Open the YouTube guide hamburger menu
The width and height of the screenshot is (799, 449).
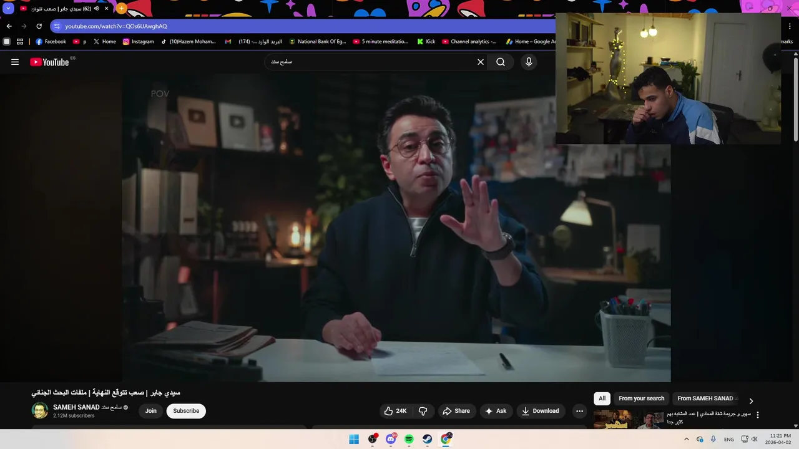tap(15, 62)
